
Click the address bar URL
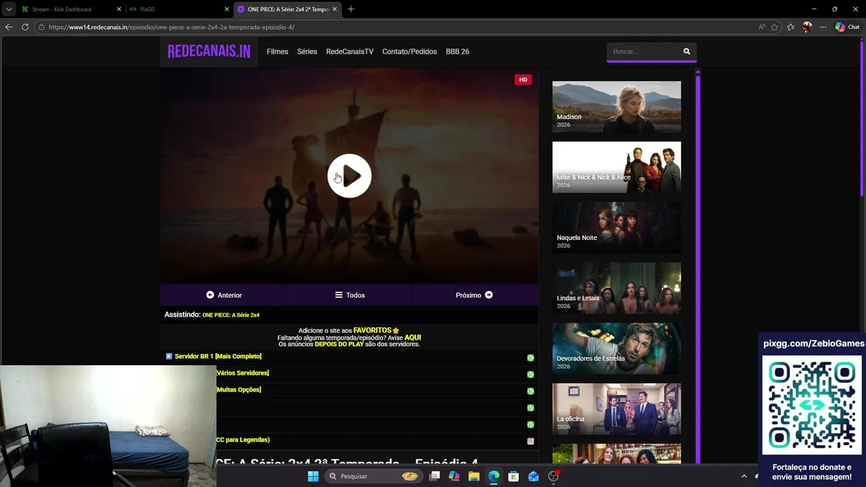171,27
